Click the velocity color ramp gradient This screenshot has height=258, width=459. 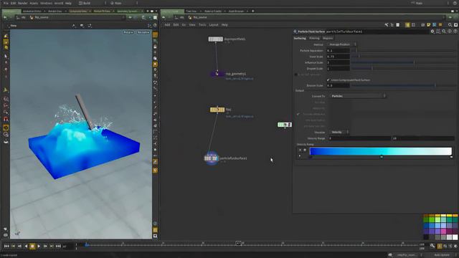pyautogui.click(x=381, y=151)
